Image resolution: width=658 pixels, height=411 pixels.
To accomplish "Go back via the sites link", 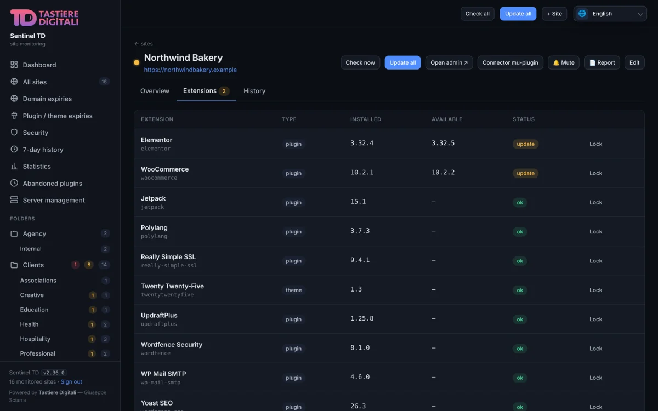I will pyautogui.click(x=144, y=44).
